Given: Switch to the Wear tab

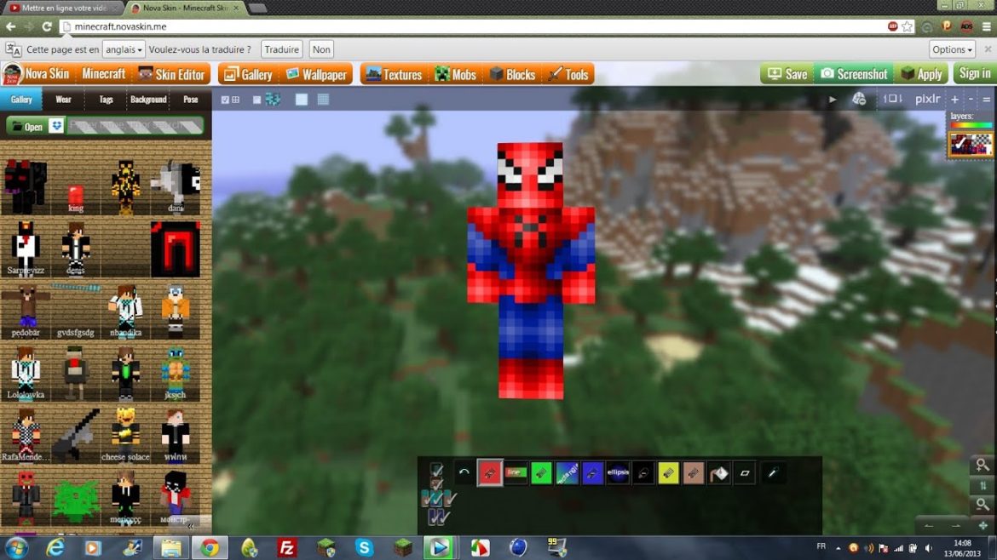Looking at the screenshot, I should [x=63, y=100].
